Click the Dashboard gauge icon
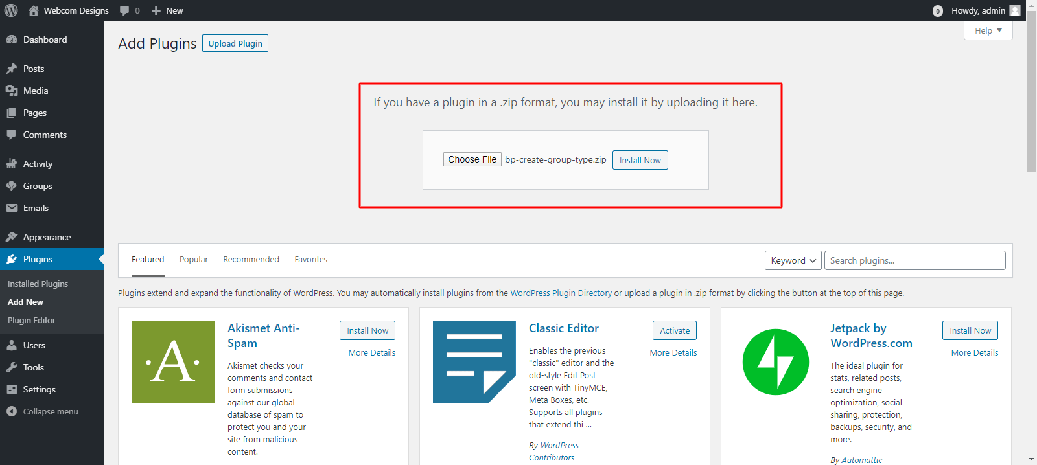1037x465 pixels. point(12,40)
